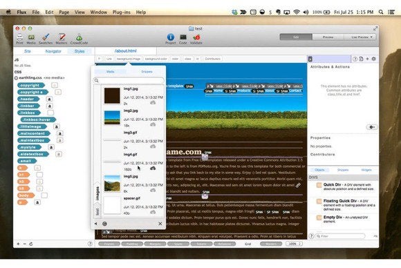Click the Contact link on the canvas
This screenshot has width=401, height=268.
point(295,90)
